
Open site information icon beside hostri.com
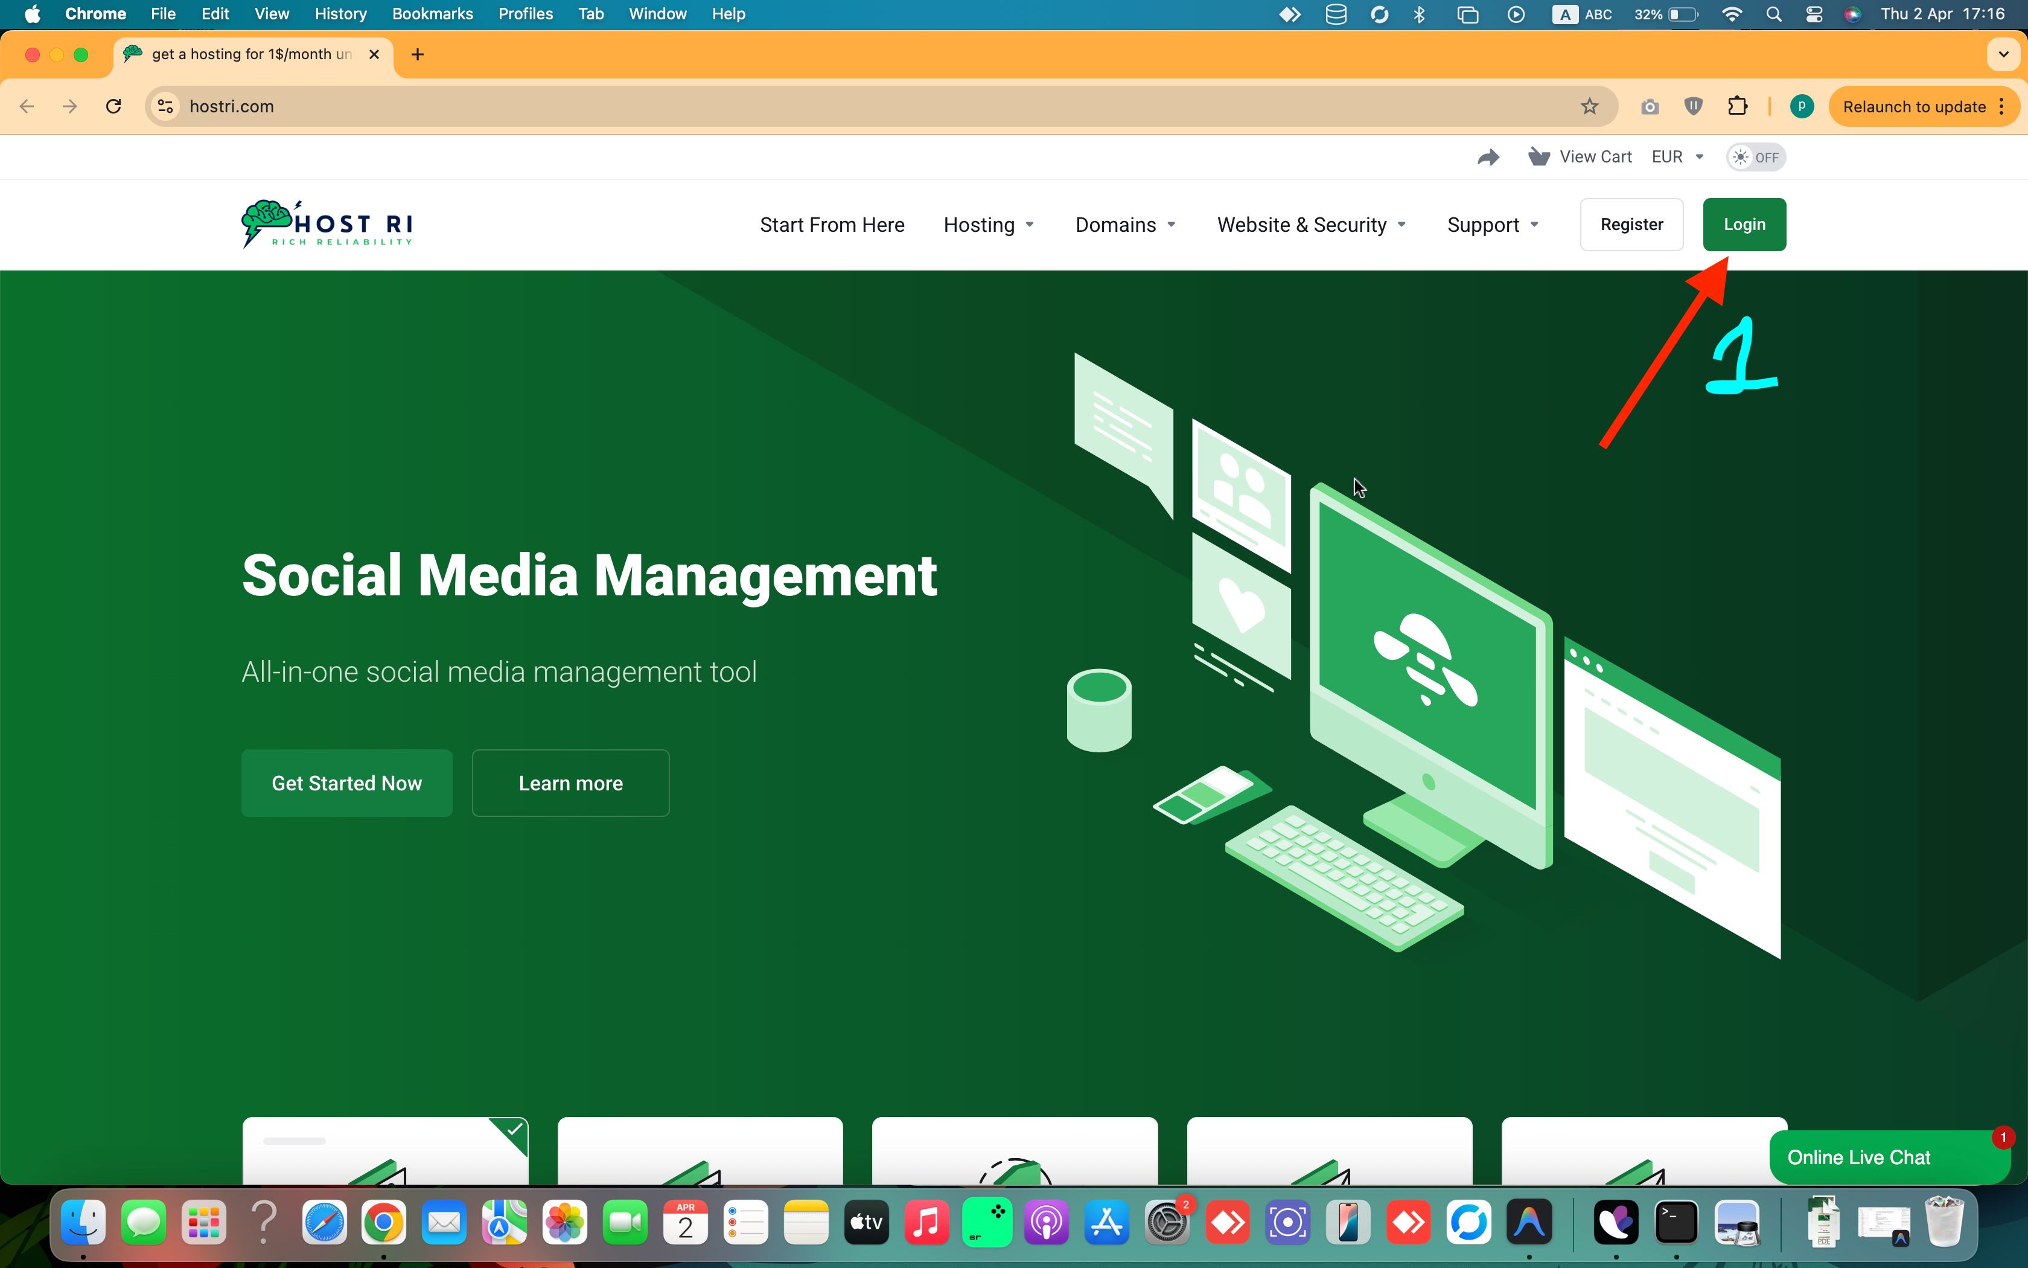(166, 106)
